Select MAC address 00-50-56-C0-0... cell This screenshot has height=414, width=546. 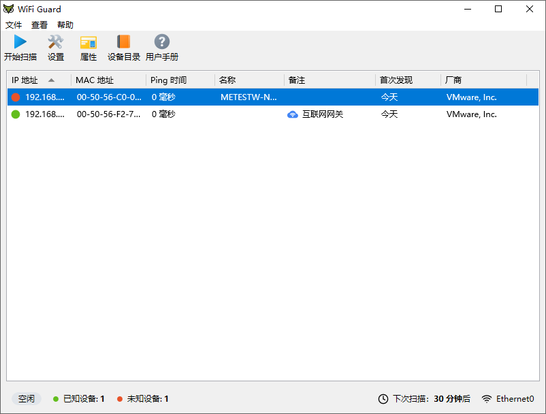[109, 97]
